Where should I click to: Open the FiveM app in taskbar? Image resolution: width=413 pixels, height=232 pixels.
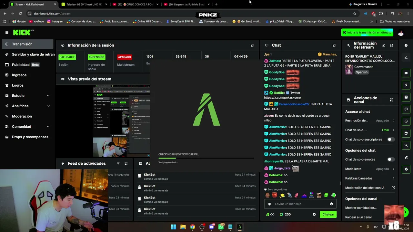point(240,227)
